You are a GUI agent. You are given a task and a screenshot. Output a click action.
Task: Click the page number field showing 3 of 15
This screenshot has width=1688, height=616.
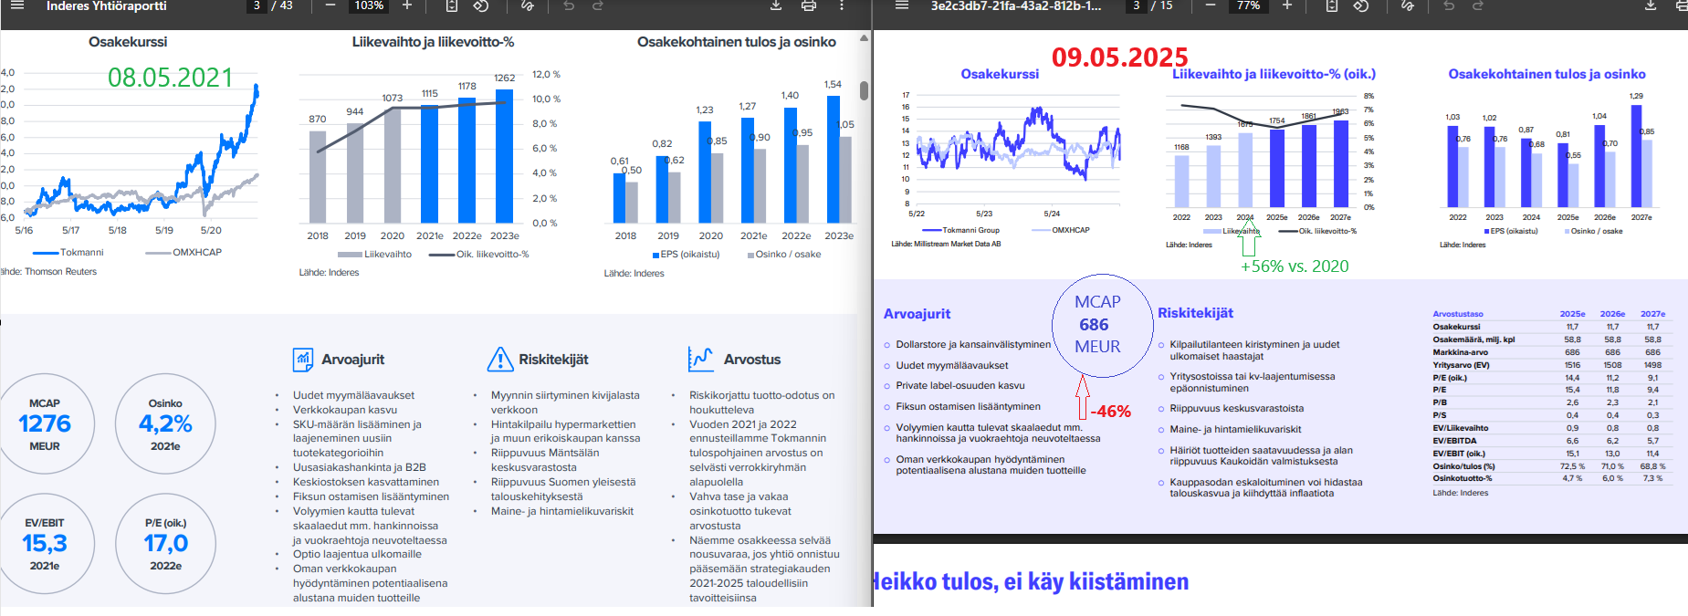pyautogui.click(x=1136, y=5)
